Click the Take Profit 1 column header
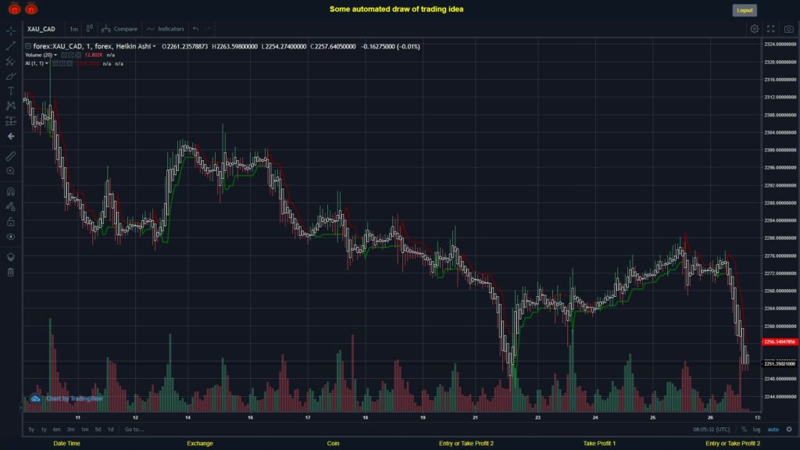800x450 pixels. pos(599,444)
